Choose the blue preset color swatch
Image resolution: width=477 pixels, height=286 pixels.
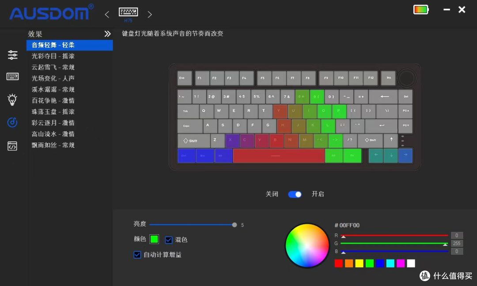click(380, 263)
